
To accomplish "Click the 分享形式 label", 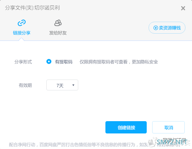I will (23, 62).
